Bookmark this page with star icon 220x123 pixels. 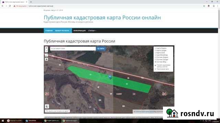coord(204,6)
